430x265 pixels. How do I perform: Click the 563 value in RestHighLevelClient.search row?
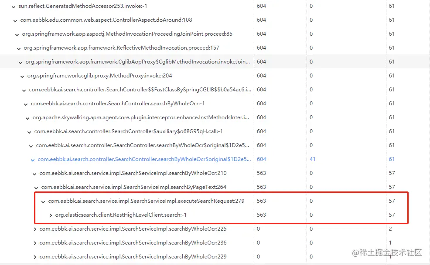[261, 215]
